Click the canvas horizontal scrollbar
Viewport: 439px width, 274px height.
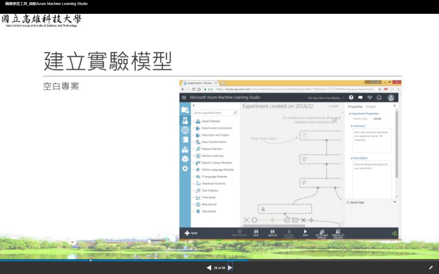(x=274, y=226)
